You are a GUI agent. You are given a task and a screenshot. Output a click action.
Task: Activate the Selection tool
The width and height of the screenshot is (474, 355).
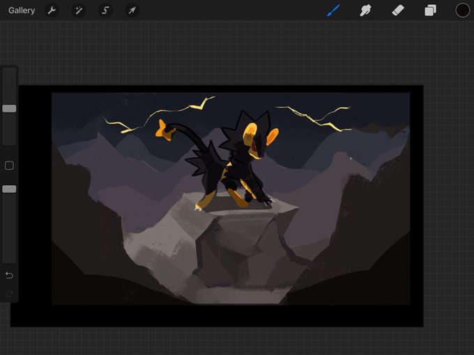(105, 10)
